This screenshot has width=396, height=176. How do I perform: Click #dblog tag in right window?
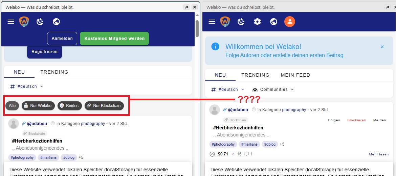point(270,144)
